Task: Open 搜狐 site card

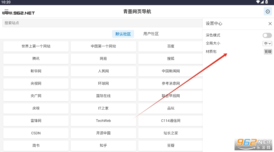Action: (171, 59)
